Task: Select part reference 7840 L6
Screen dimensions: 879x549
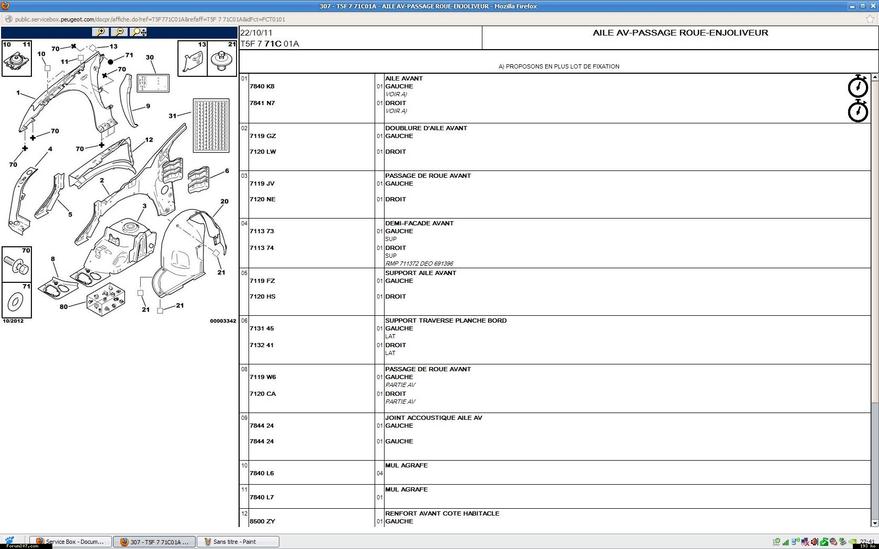Action: click(x=262, y=473)
